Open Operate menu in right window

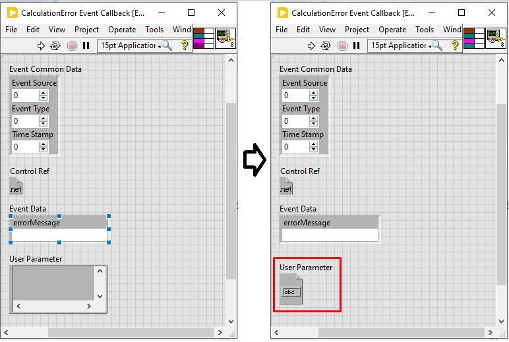[392, 30]
